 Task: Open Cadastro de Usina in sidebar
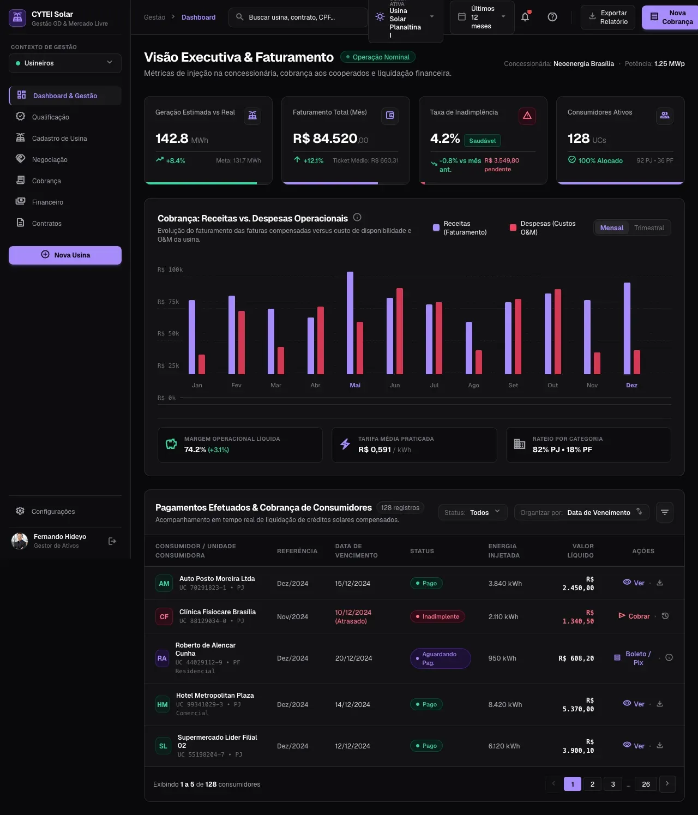click(x=65, y=138)
